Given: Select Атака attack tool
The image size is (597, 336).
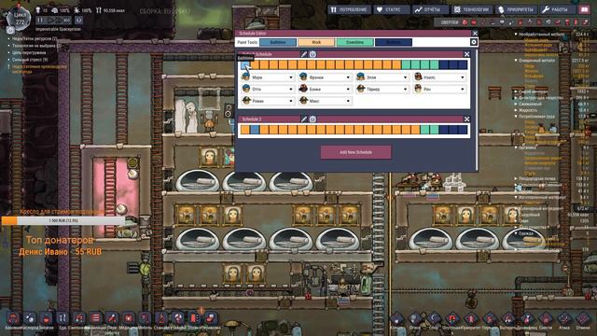Looking at the screenshot, I should point(564,318).
